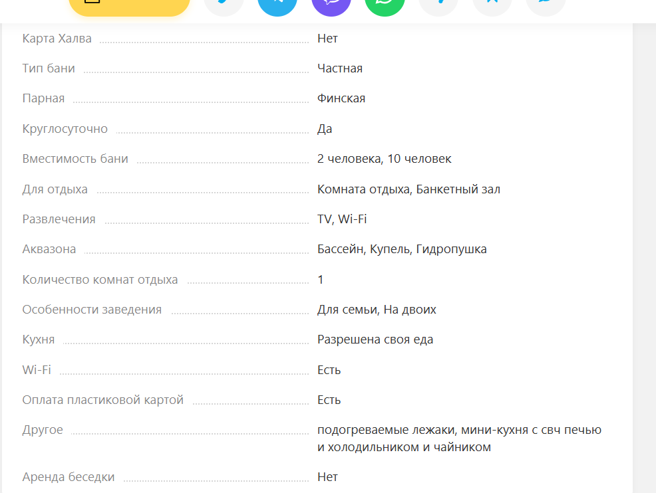Select the "Аквазона" label

(49, 249)
